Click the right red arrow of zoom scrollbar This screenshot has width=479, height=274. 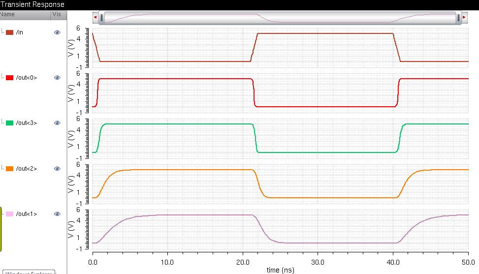464,17
